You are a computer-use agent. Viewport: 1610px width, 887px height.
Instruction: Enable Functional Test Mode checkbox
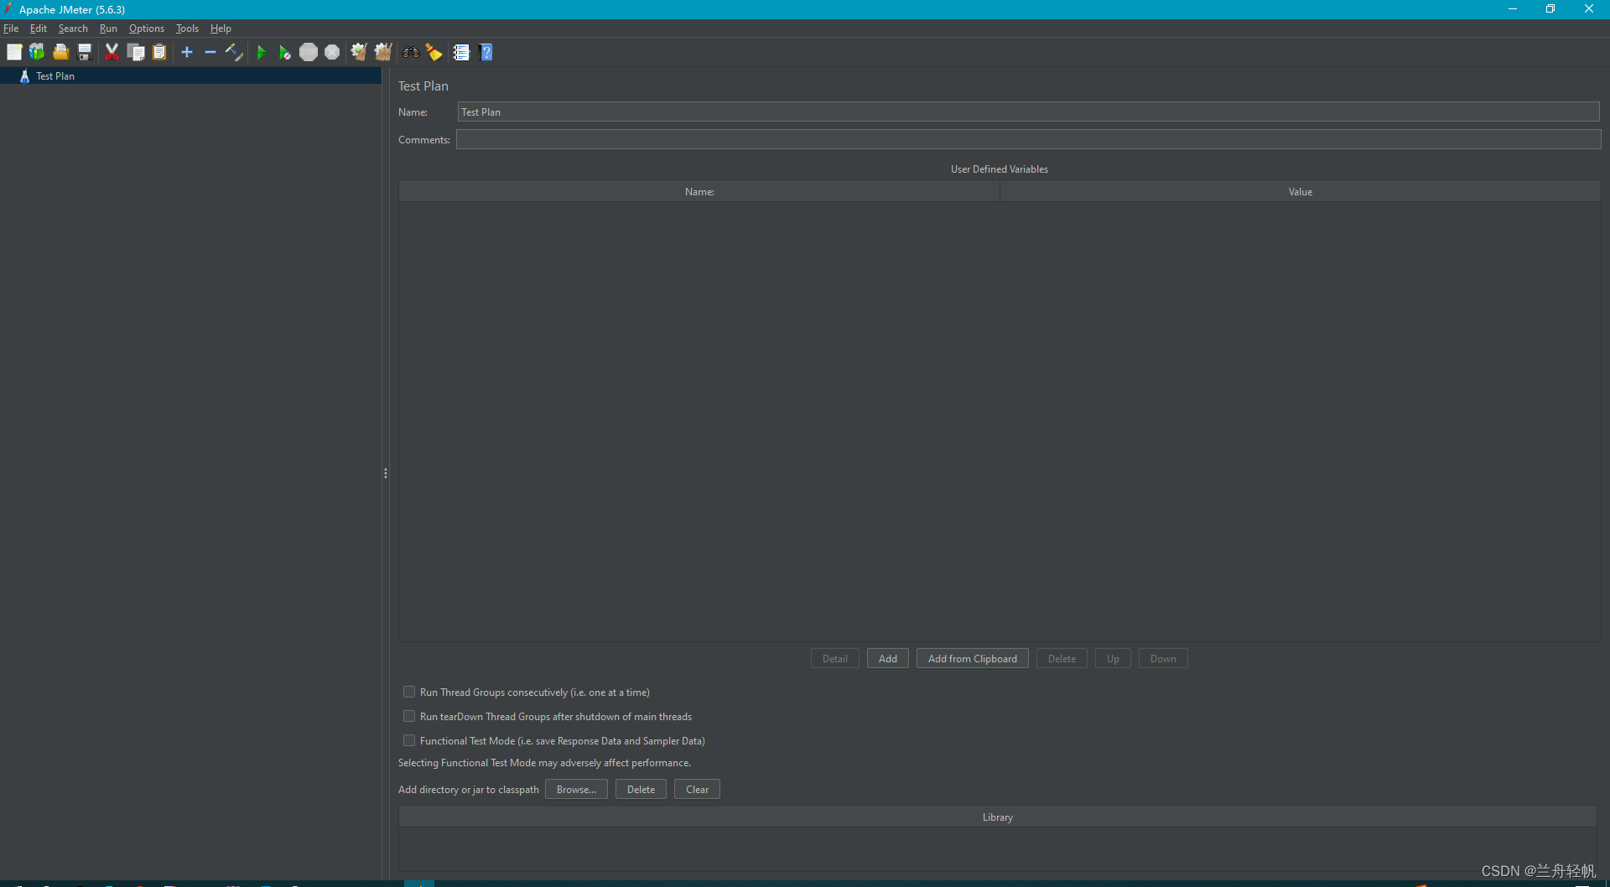409,740
